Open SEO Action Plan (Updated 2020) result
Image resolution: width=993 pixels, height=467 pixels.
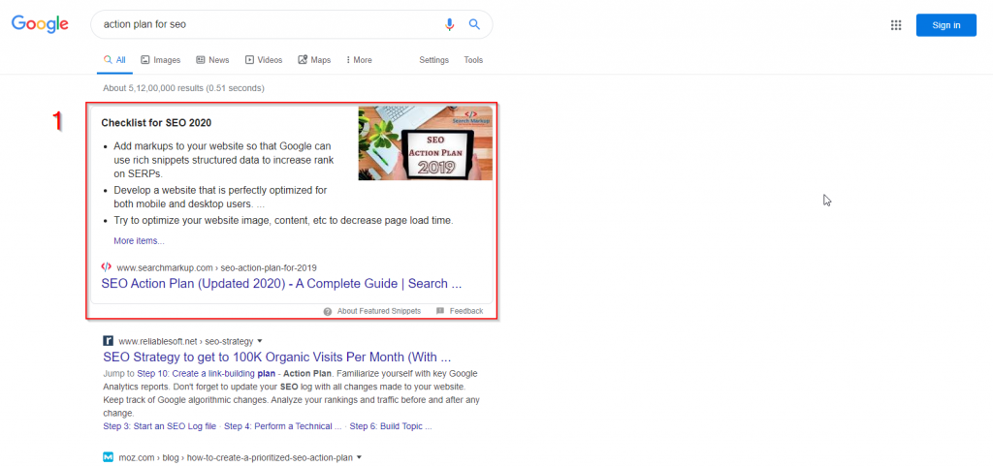281,284
